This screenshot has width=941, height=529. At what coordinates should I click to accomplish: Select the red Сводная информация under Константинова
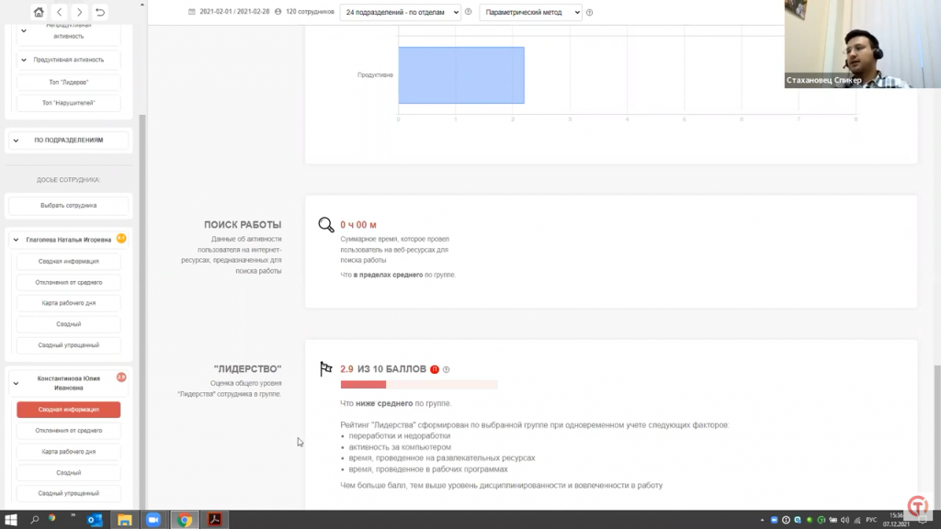coord(68,410)
